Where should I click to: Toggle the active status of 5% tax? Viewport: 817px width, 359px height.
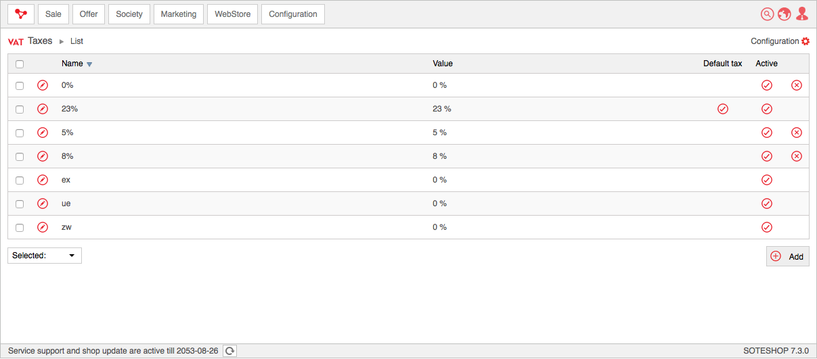(767, 133)
